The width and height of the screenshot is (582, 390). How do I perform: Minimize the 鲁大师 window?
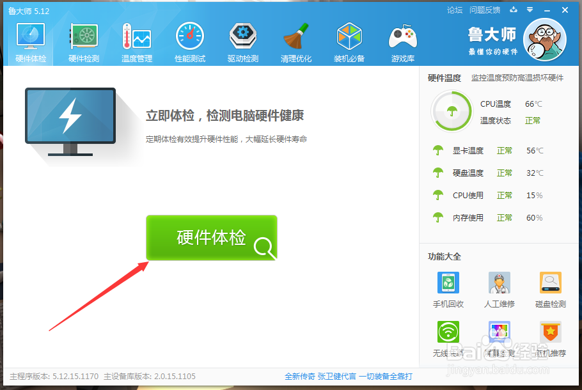[x=547, y=10]
